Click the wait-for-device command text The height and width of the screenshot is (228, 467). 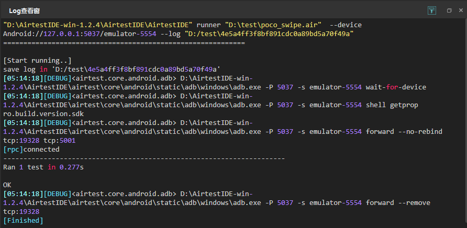(x=396, y=87)
